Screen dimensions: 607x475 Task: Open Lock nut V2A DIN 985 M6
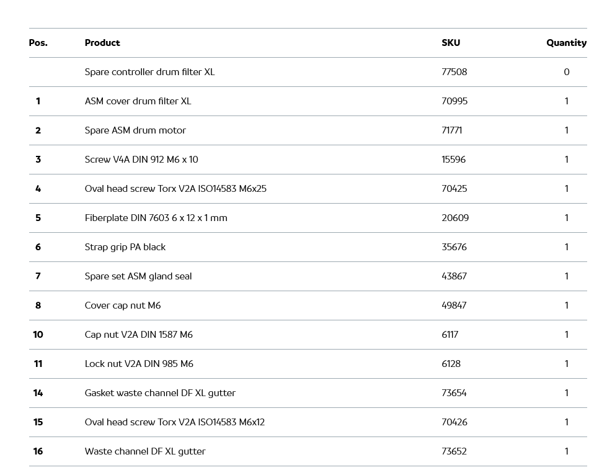(139, 364)
